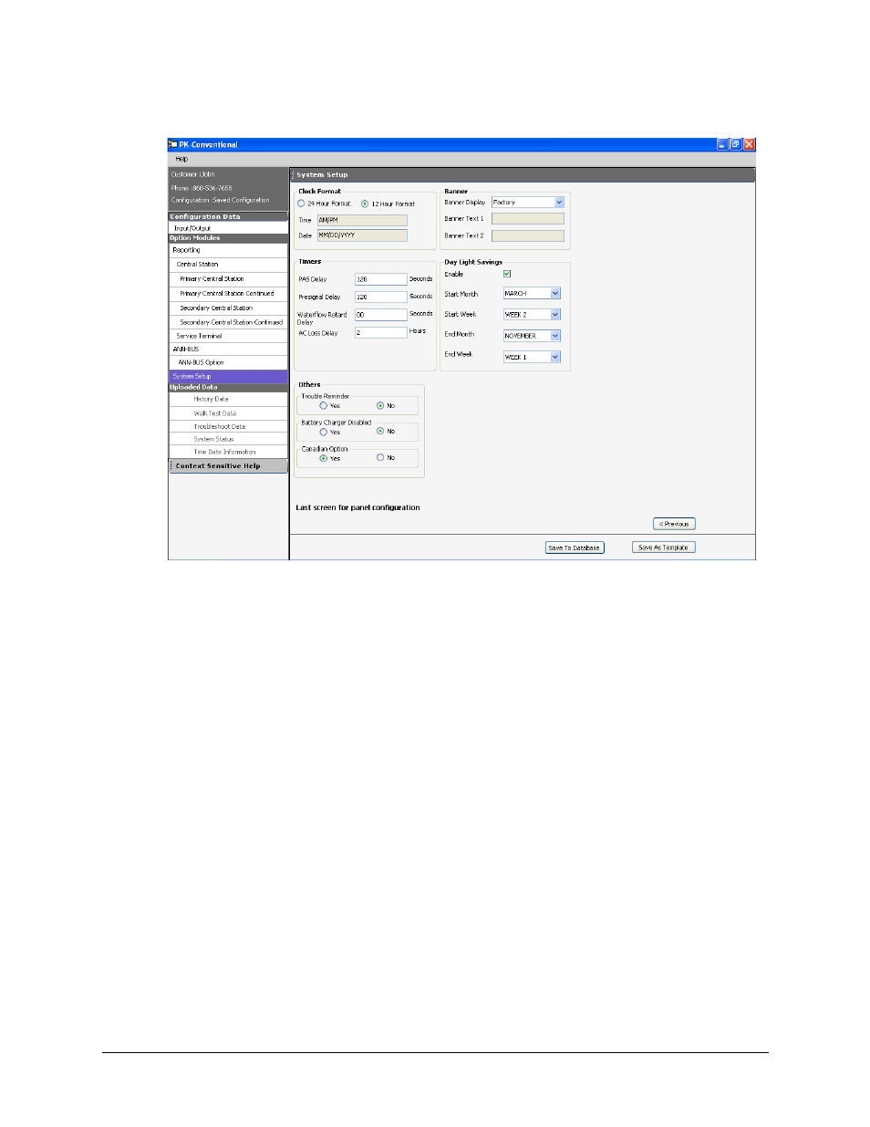870x1127 pixels.
Task: Select 12 Hour Format radio button
Action: click(x=365, y=203)
